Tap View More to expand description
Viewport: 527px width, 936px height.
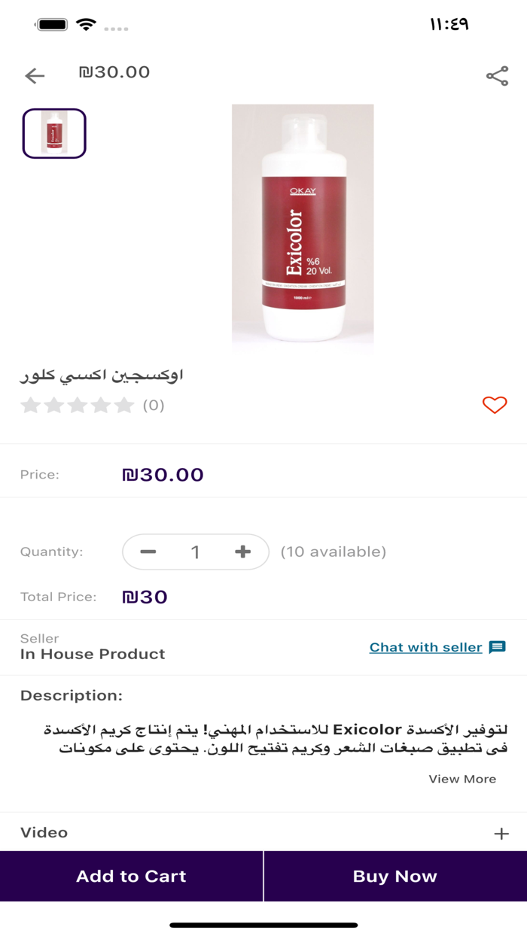[462, 779]
